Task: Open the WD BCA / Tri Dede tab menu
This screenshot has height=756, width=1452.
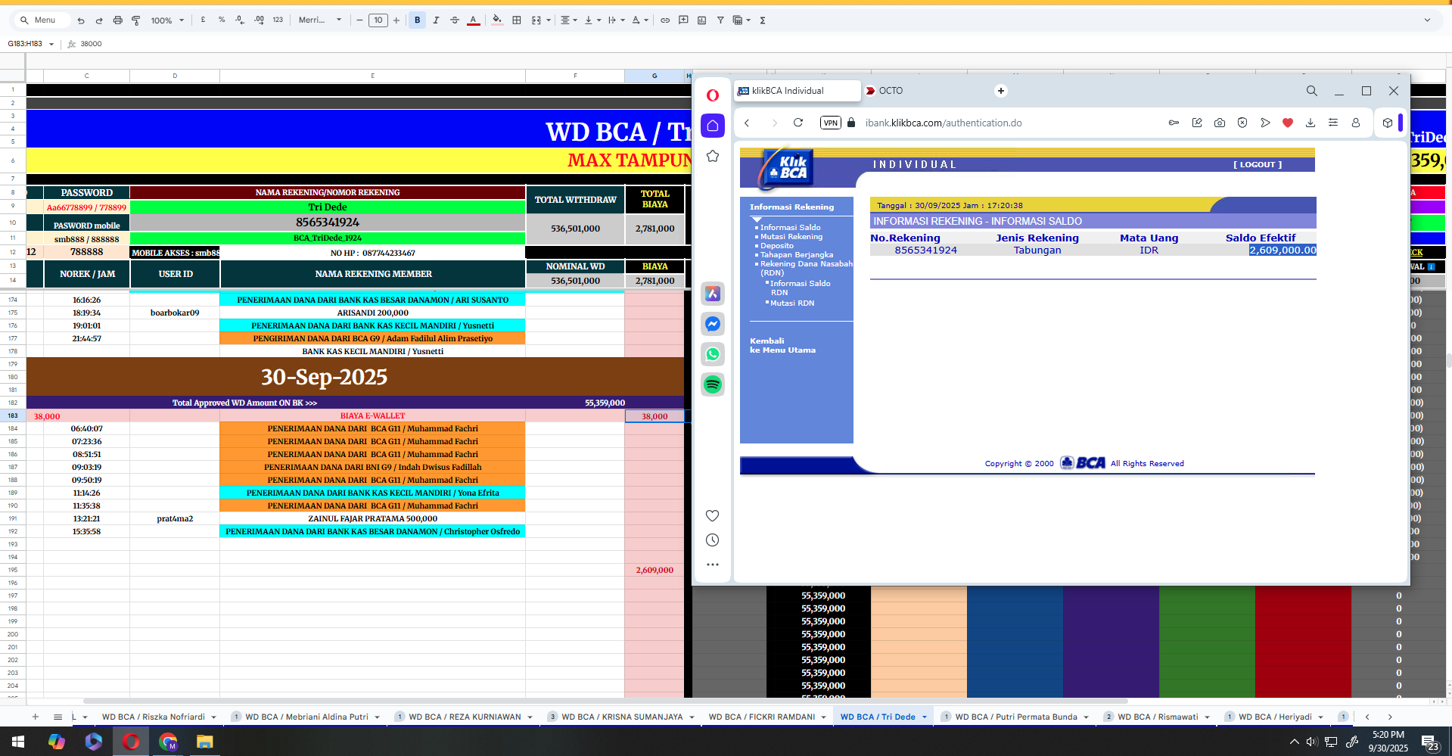Action: (x=925, y=717)
